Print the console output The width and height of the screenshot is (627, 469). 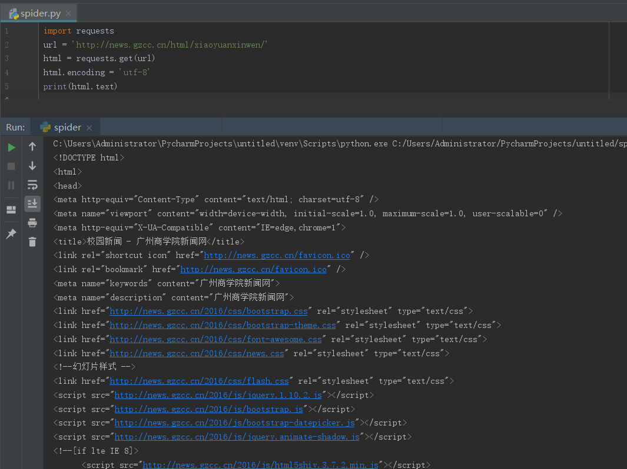[32, 223]
